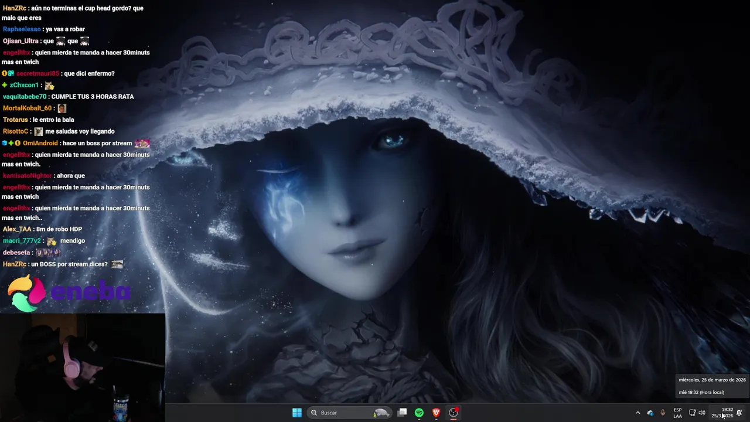Image resolution: width=750 pixels, height=422 pixels.
Task: Click the microphone tray icon
Action: (663, 413)
